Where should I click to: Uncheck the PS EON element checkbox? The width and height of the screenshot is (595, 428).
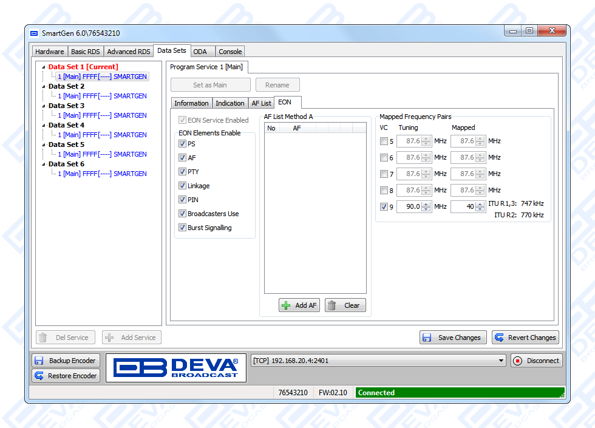182,144
